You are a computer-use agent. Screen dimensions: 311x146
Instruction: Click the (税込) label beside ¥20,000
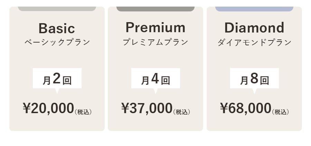83,112
